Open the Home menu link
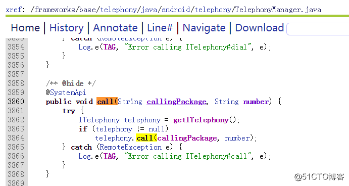The image size is (349, 186). click(25, 28)
